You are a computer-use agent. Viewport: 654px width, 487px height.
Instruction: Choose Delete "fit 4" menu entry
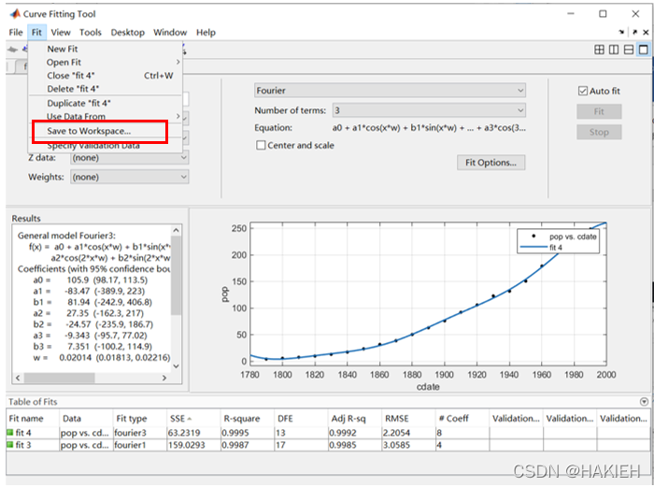click(105, 89)
